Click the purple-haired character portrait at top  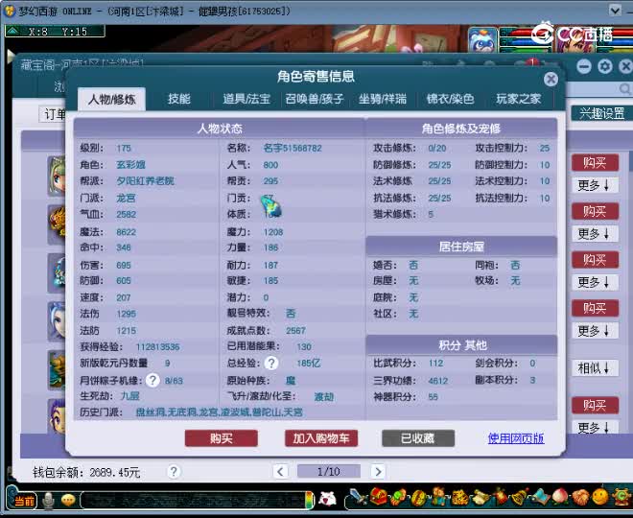[575, 39]
